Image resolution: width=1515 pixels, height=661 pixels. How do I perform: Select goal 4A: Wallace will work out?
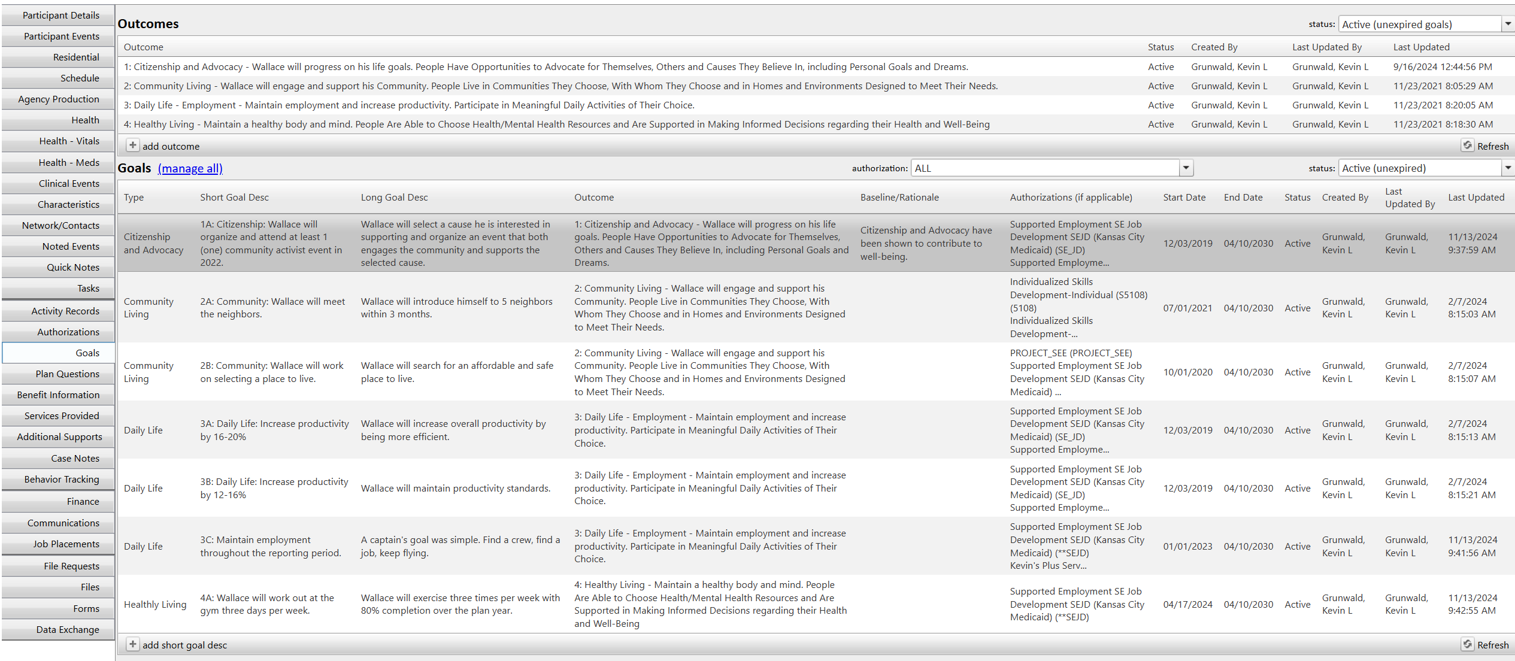tap(816, 605)
